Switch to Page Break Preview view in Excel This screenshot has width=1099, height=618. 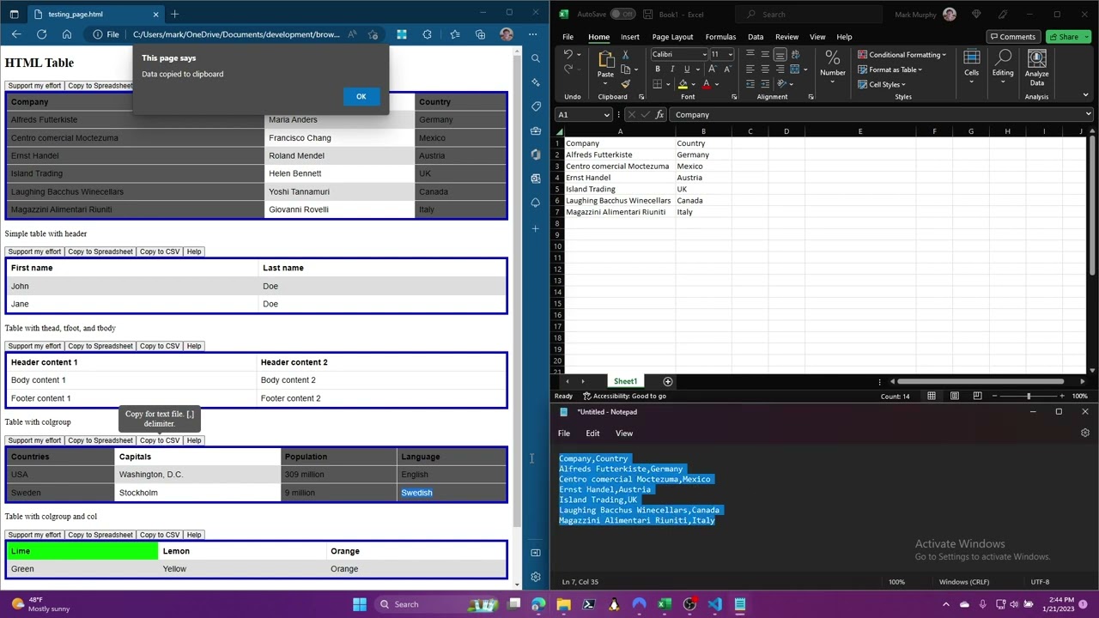pyautogui.click(x=977, y=396)
